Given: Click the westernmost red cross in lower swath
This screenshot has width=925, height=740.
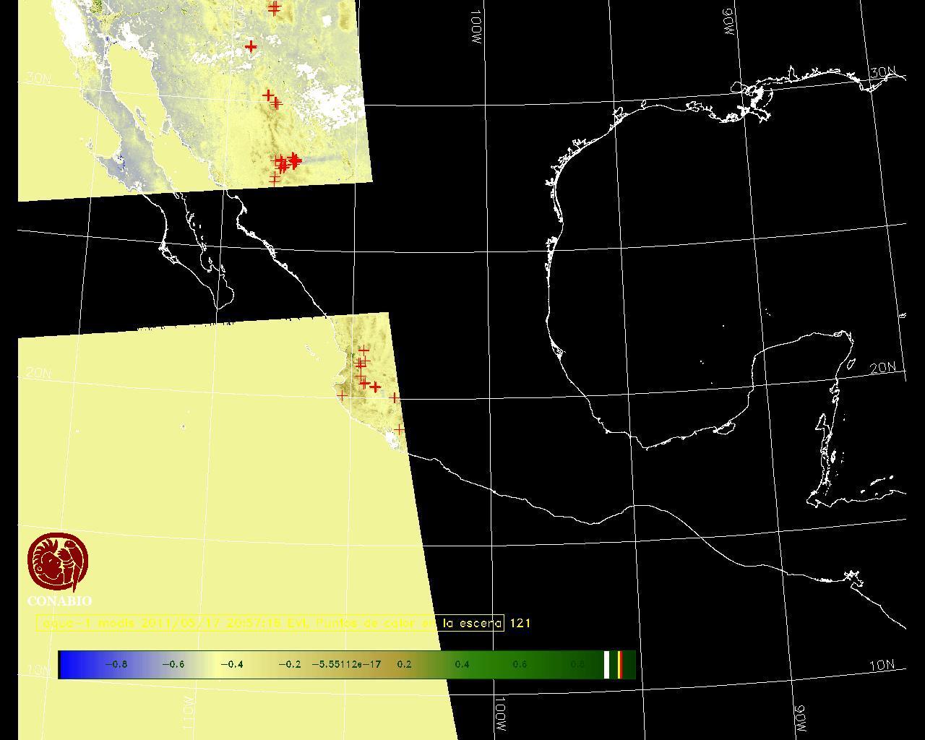Looking at the screenshot, I should (x=342, y=395).
